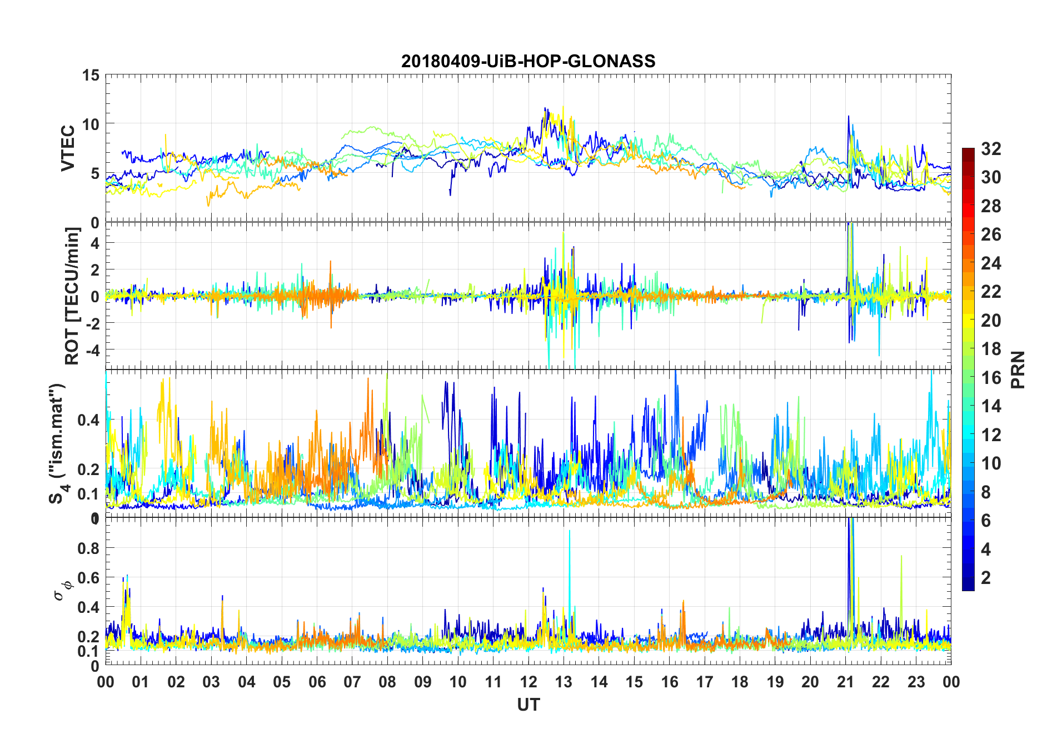
Task: Select the UT x-axis label
Action: click(528, 705)
